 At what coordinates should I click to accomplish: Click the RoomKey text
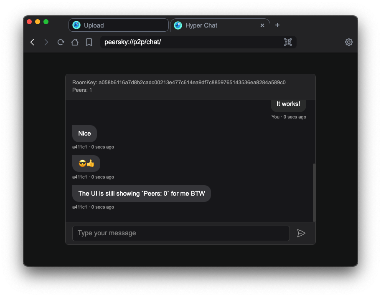(x=179, y=83)
